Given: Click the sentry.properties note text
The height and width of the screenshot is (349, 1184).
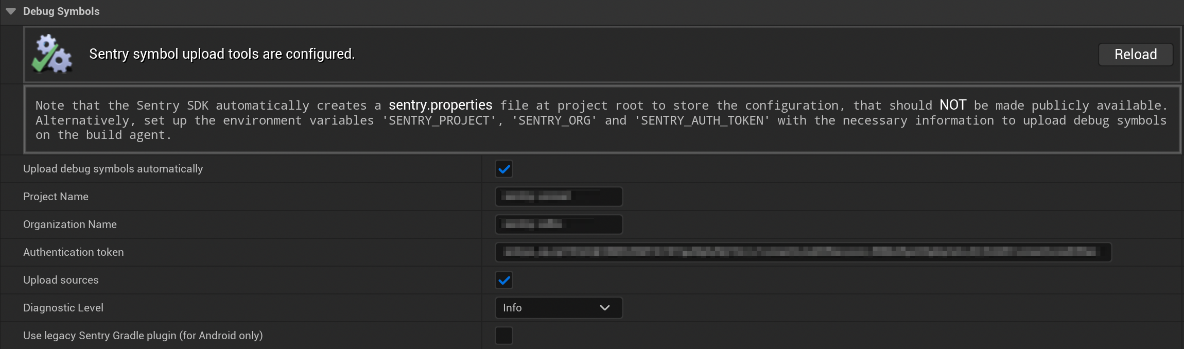Looking at the screenshot, I should 440,105.
